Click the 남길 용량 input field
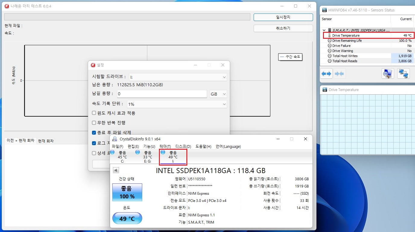415x232 pixels. 162,94
